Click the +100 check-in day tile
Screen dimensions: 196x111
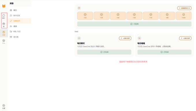coord(184,16)
